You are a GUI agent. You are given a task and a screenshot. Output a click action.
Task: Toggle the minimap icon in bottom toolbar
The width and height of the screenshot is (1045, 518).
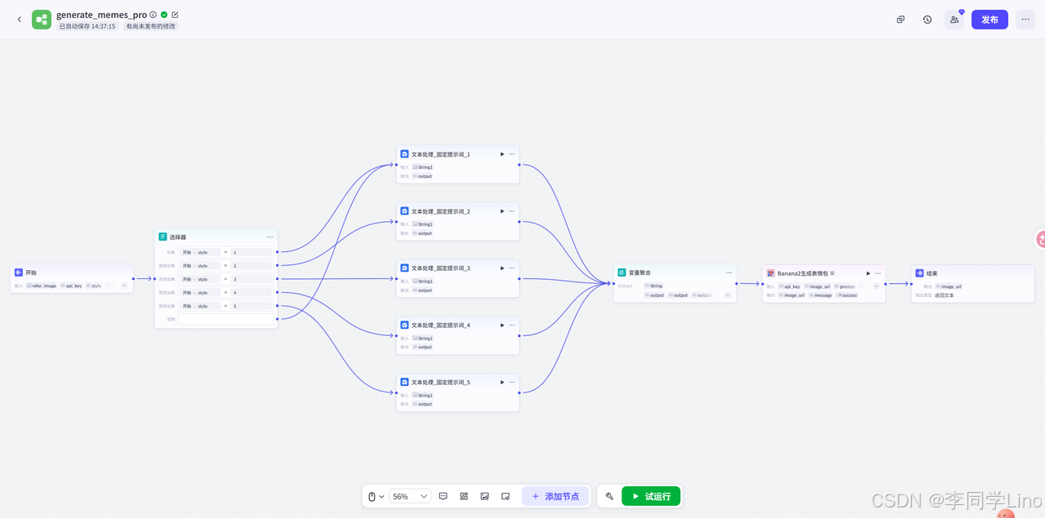(x=505, y=496)
